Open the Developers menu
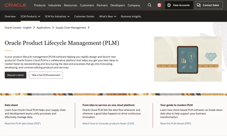The image size is (227, 136). (117, 5)
